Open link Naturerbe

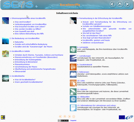[19, 42]
